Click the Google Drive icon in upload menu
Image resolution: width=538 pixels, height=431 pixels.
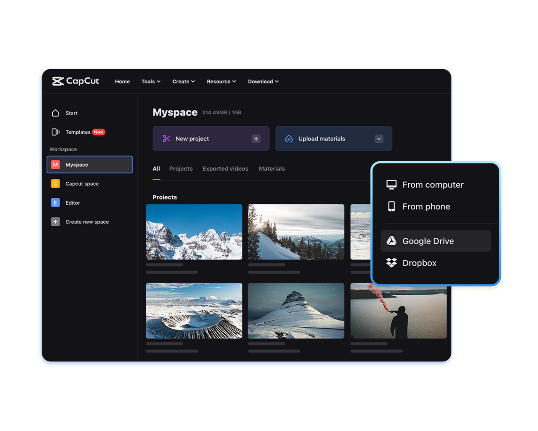[391, 241]
